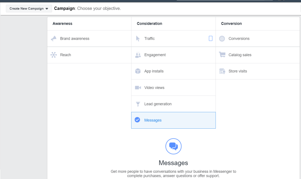
Task: Select the Brand awareness objective label
Action: 75,39
